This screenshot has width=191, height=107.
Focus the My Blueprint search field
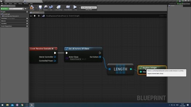point(16,9)
